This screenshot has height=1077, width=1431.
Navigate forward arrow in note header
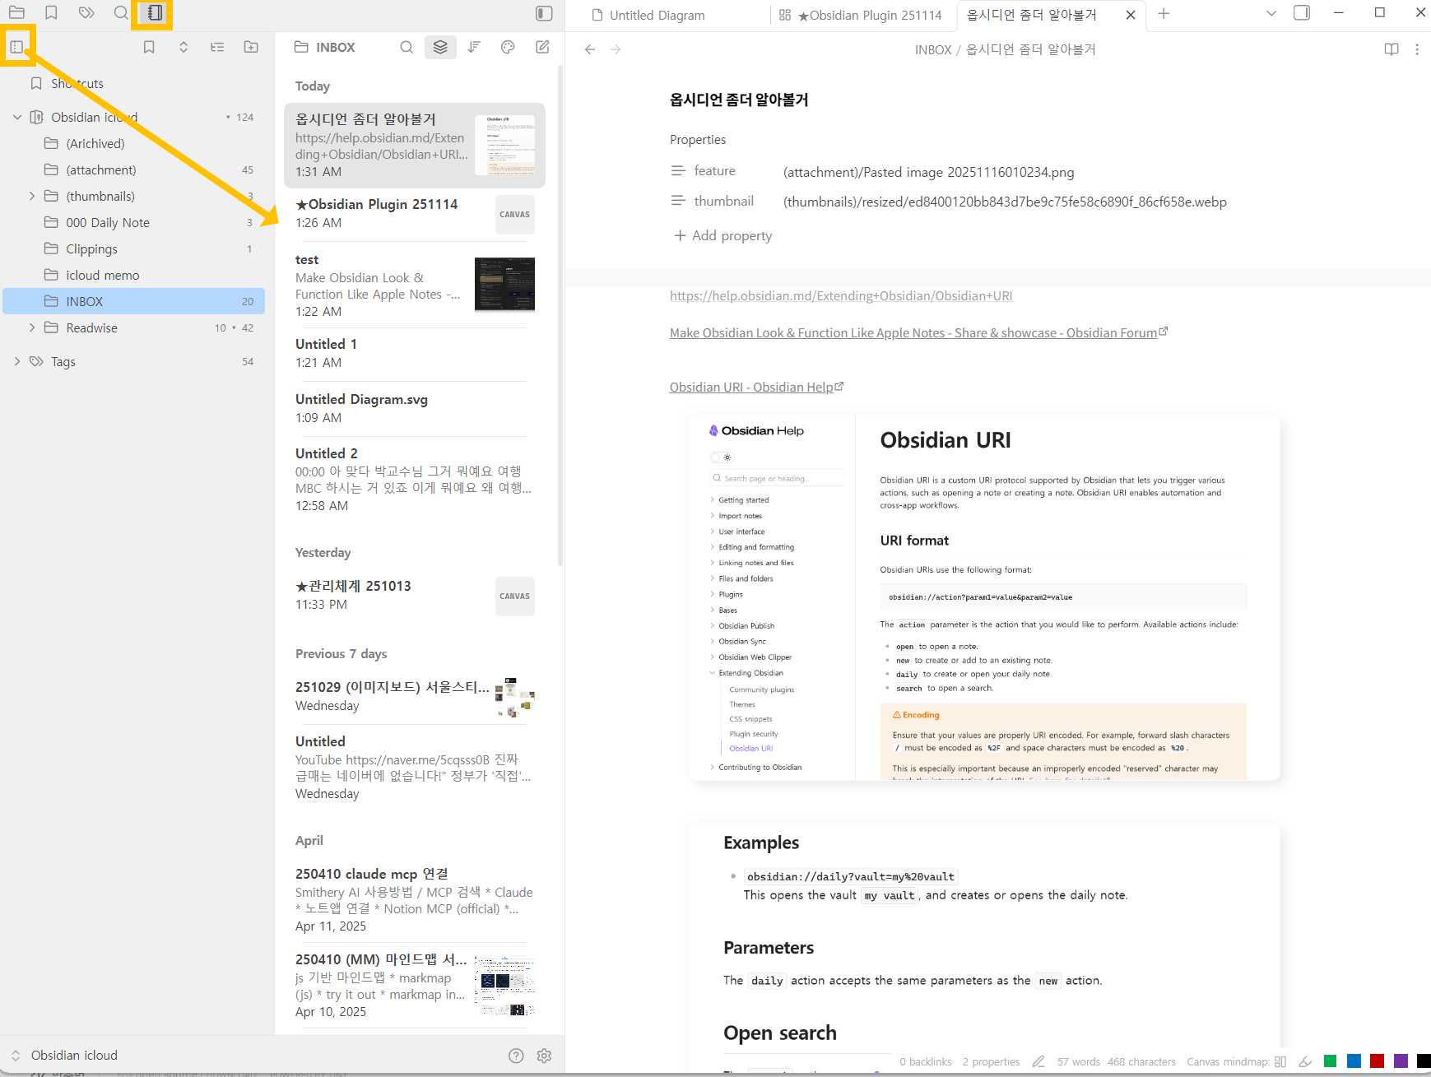pos(616,49)
